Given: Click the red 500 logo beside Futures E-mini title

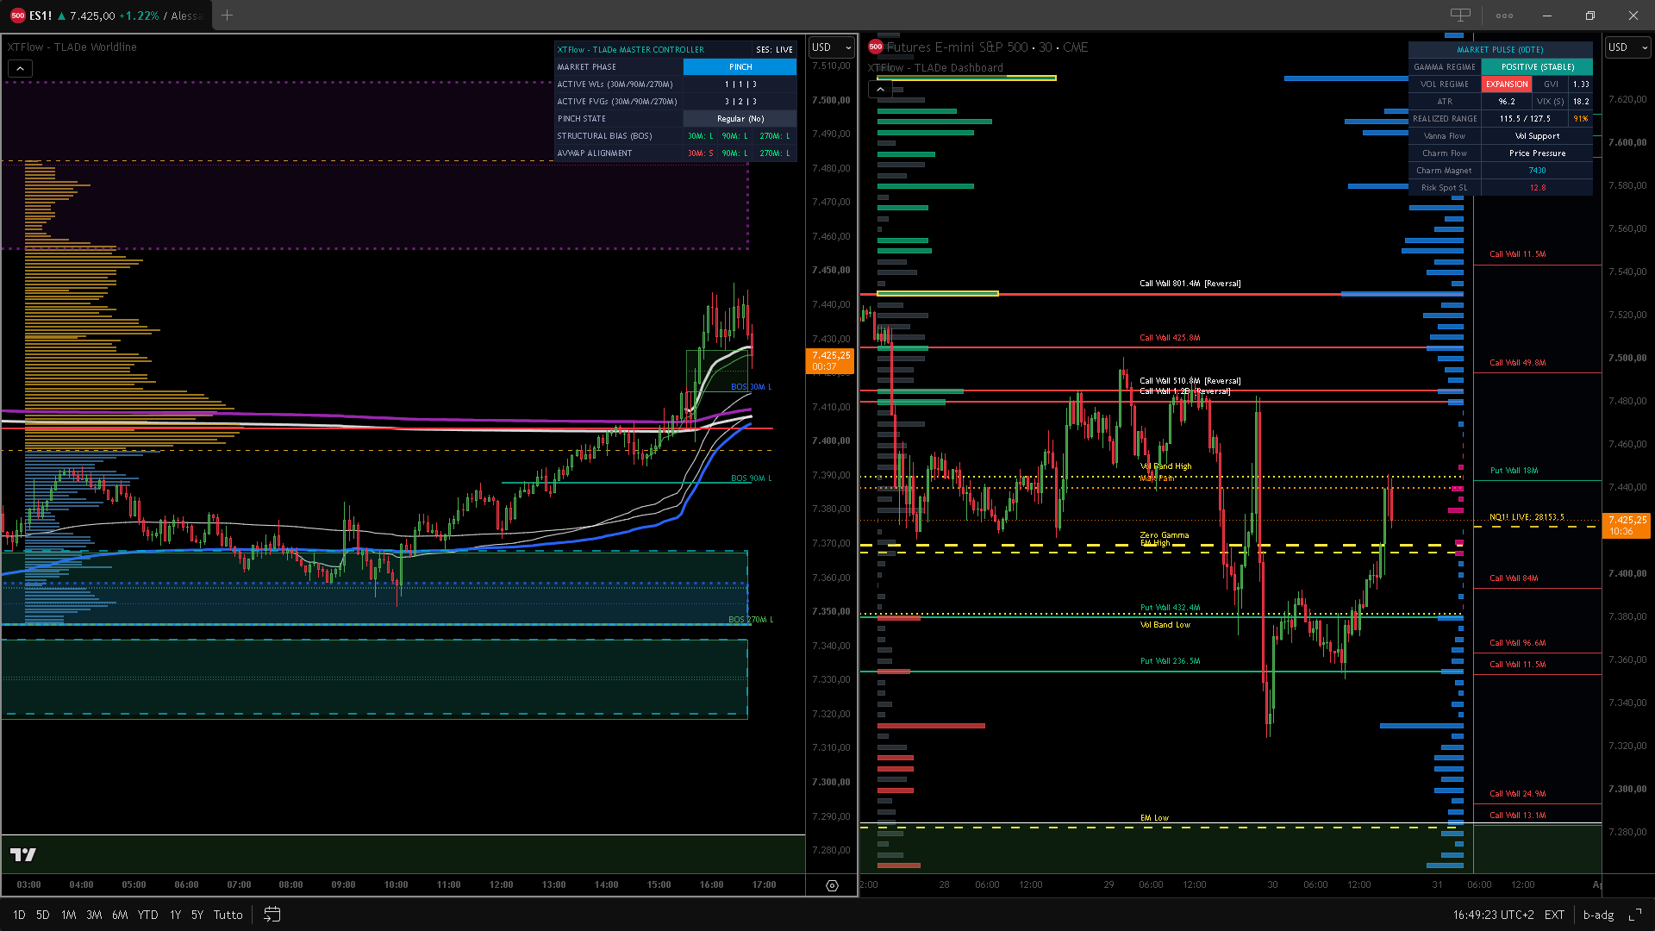Looking at the screenshot, I should coord(876,47).
